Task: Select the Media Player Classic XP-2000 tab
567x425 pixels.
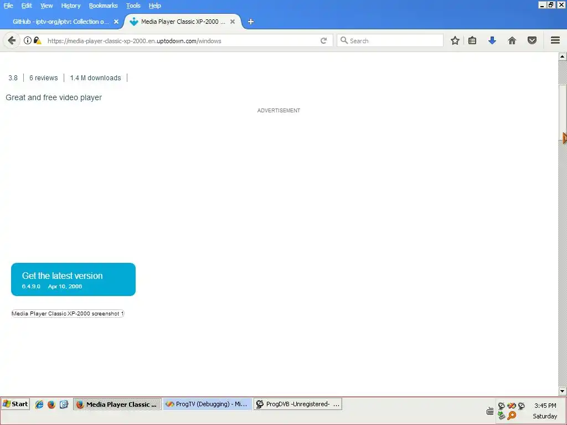Action: click(183, 22)
